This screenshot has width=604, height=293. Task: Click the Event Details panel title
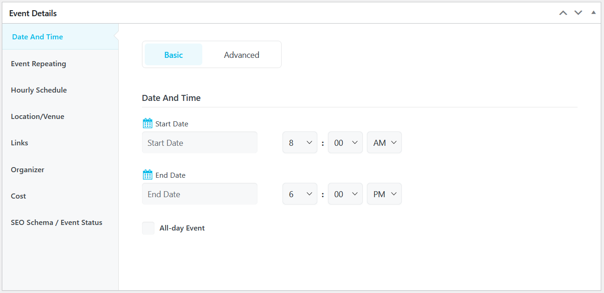click(x=33, y=13)
